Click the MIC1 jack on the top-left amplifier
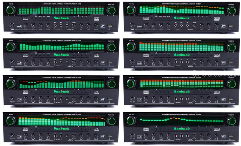Screen dimensions: 241x146 click(x=55, y=25)
